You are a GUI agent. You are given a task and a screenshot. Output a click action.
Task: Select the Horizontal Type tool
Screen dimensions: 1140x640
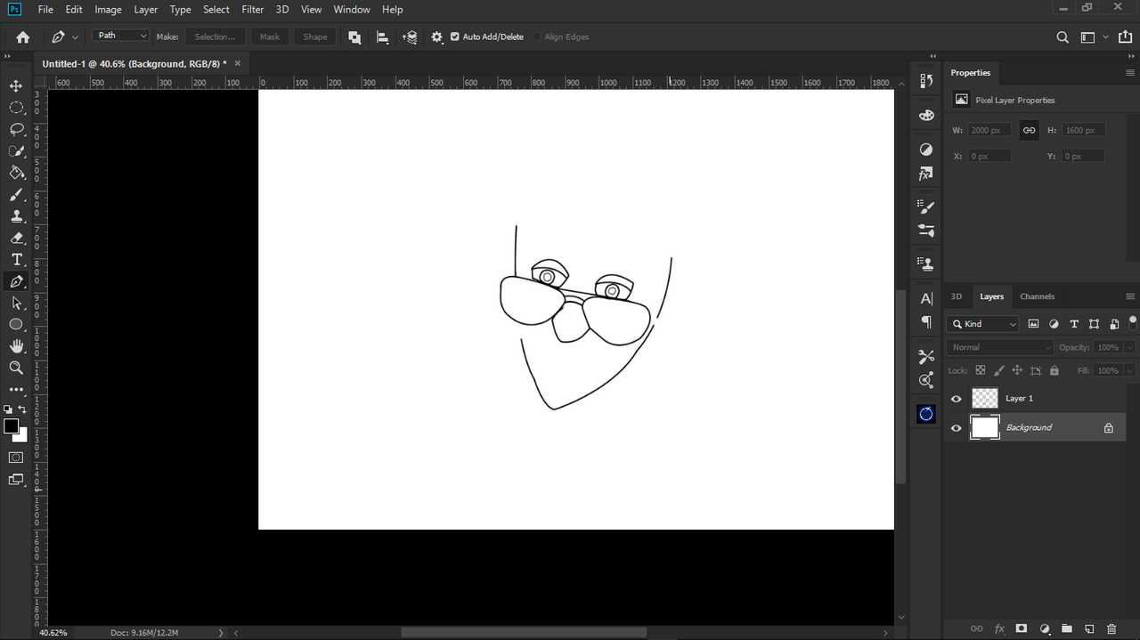(16, 260)
